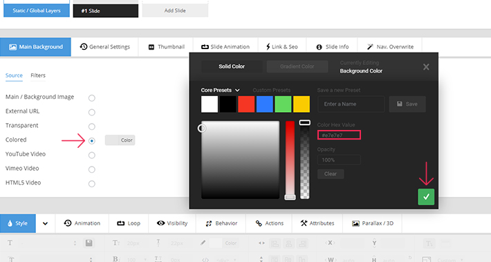Click the pencil icon beside Color
The width and height of the screenshot is (491, 262).
(203, 243)
